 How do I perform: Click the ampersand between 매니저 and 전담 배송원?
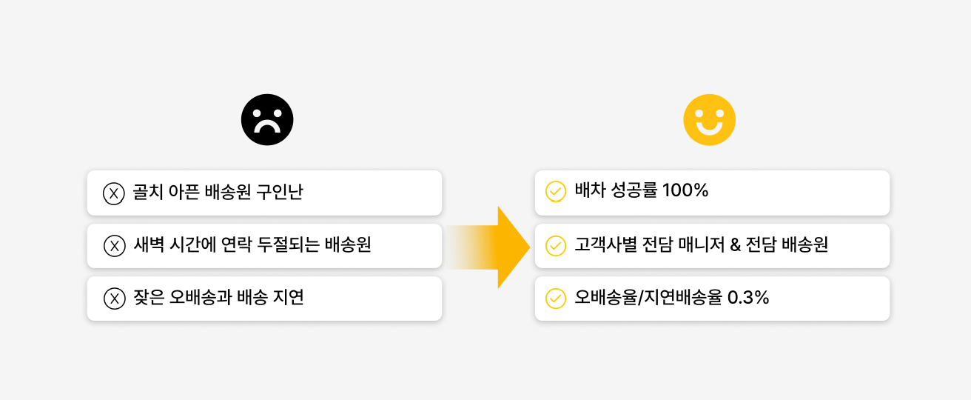tap(735, 245)
